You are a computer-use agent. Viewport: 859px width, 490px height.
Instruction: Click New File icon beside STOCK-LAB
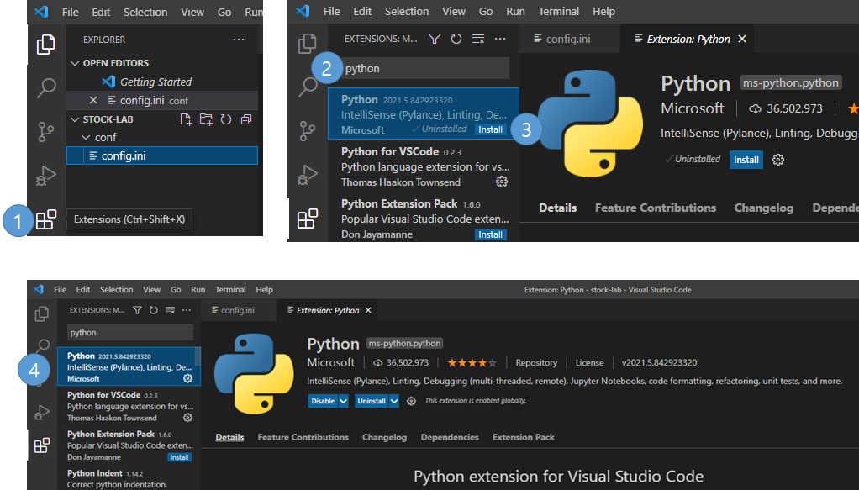pyautogui.click(x=186, y=119)
